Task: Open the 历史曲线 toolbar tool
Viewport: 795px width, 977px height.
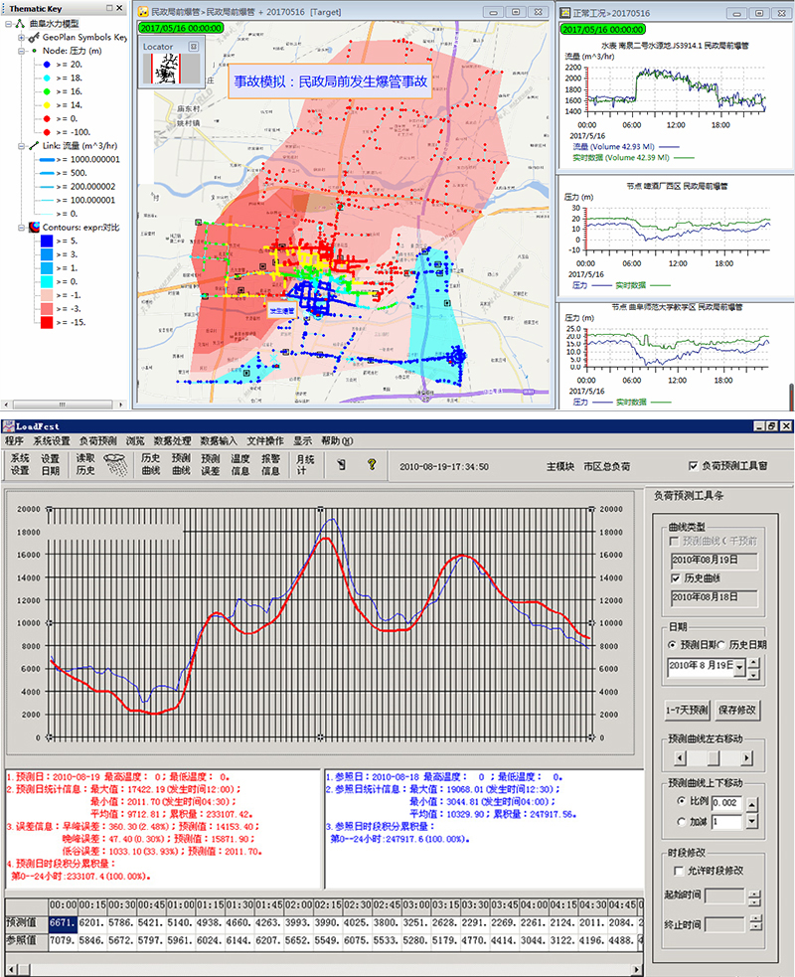Action: [151, 464]
